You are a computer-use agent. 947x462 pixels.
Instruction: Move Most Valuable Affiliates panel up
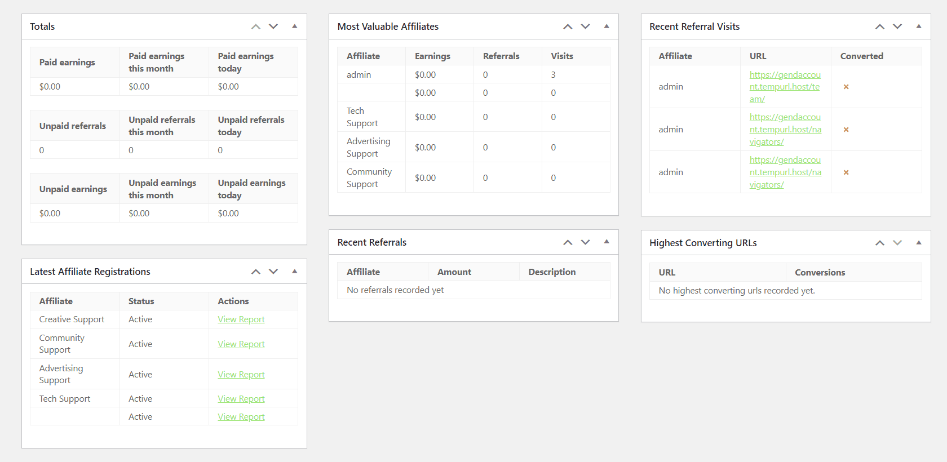(568, 26)
